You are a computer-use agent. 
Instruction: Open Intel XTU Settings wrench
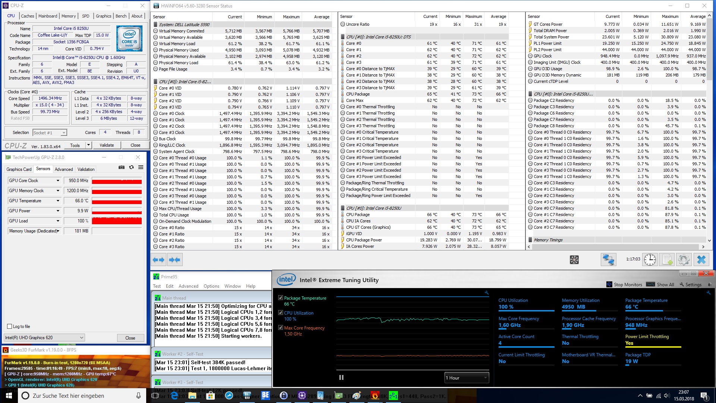click(x=691, y=284)
